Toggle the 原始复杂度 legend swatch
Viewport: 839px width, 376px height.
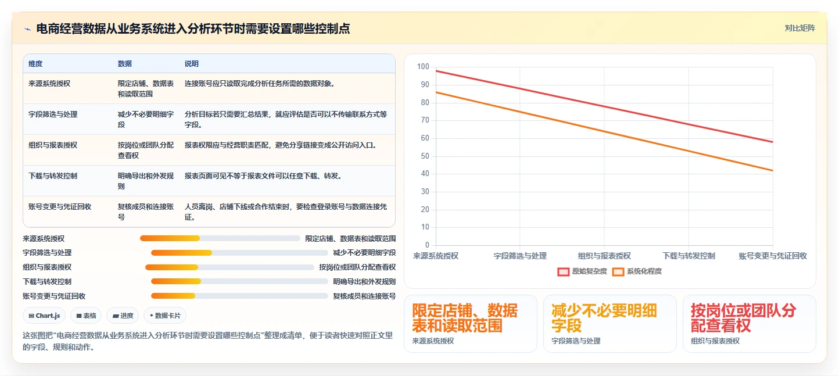(x=564, y=271)
